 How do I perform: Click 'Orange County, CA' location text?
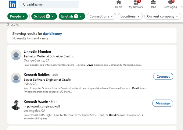click(x=37, y=61)
